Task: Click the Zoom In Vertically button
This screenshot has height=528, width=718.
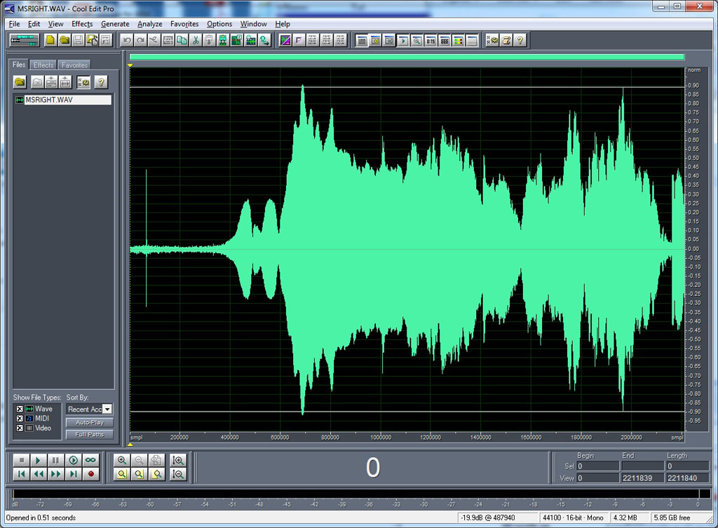Action: point(178,461)
